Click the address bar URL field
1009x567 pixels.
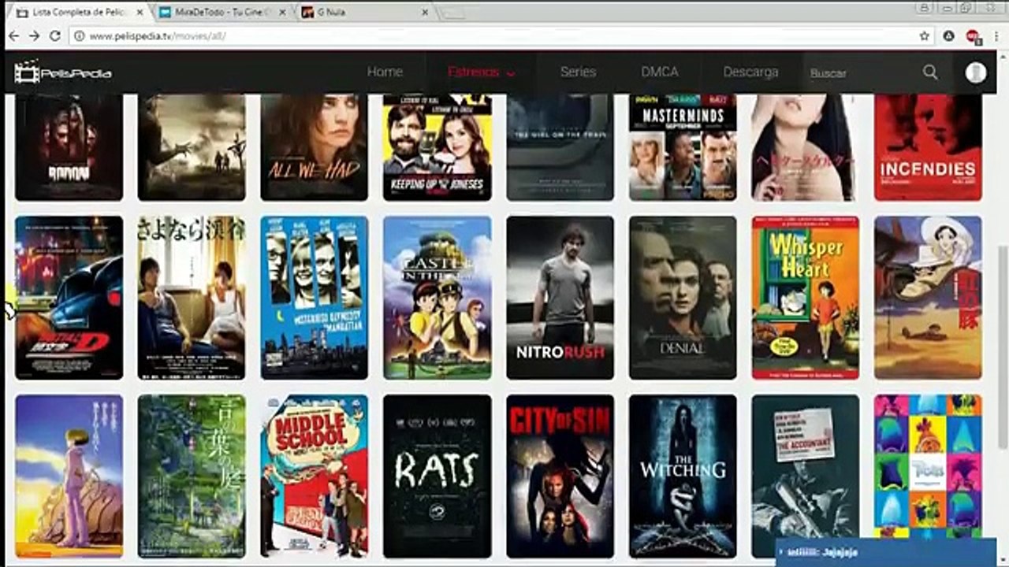[497, 36]
